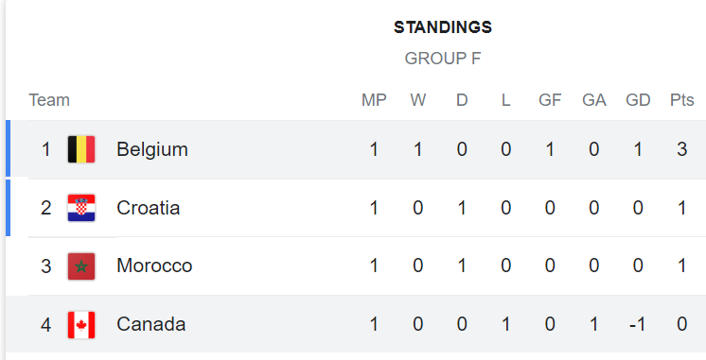Select the Canada team name
The image size is (706, 360).
[150, 324]
